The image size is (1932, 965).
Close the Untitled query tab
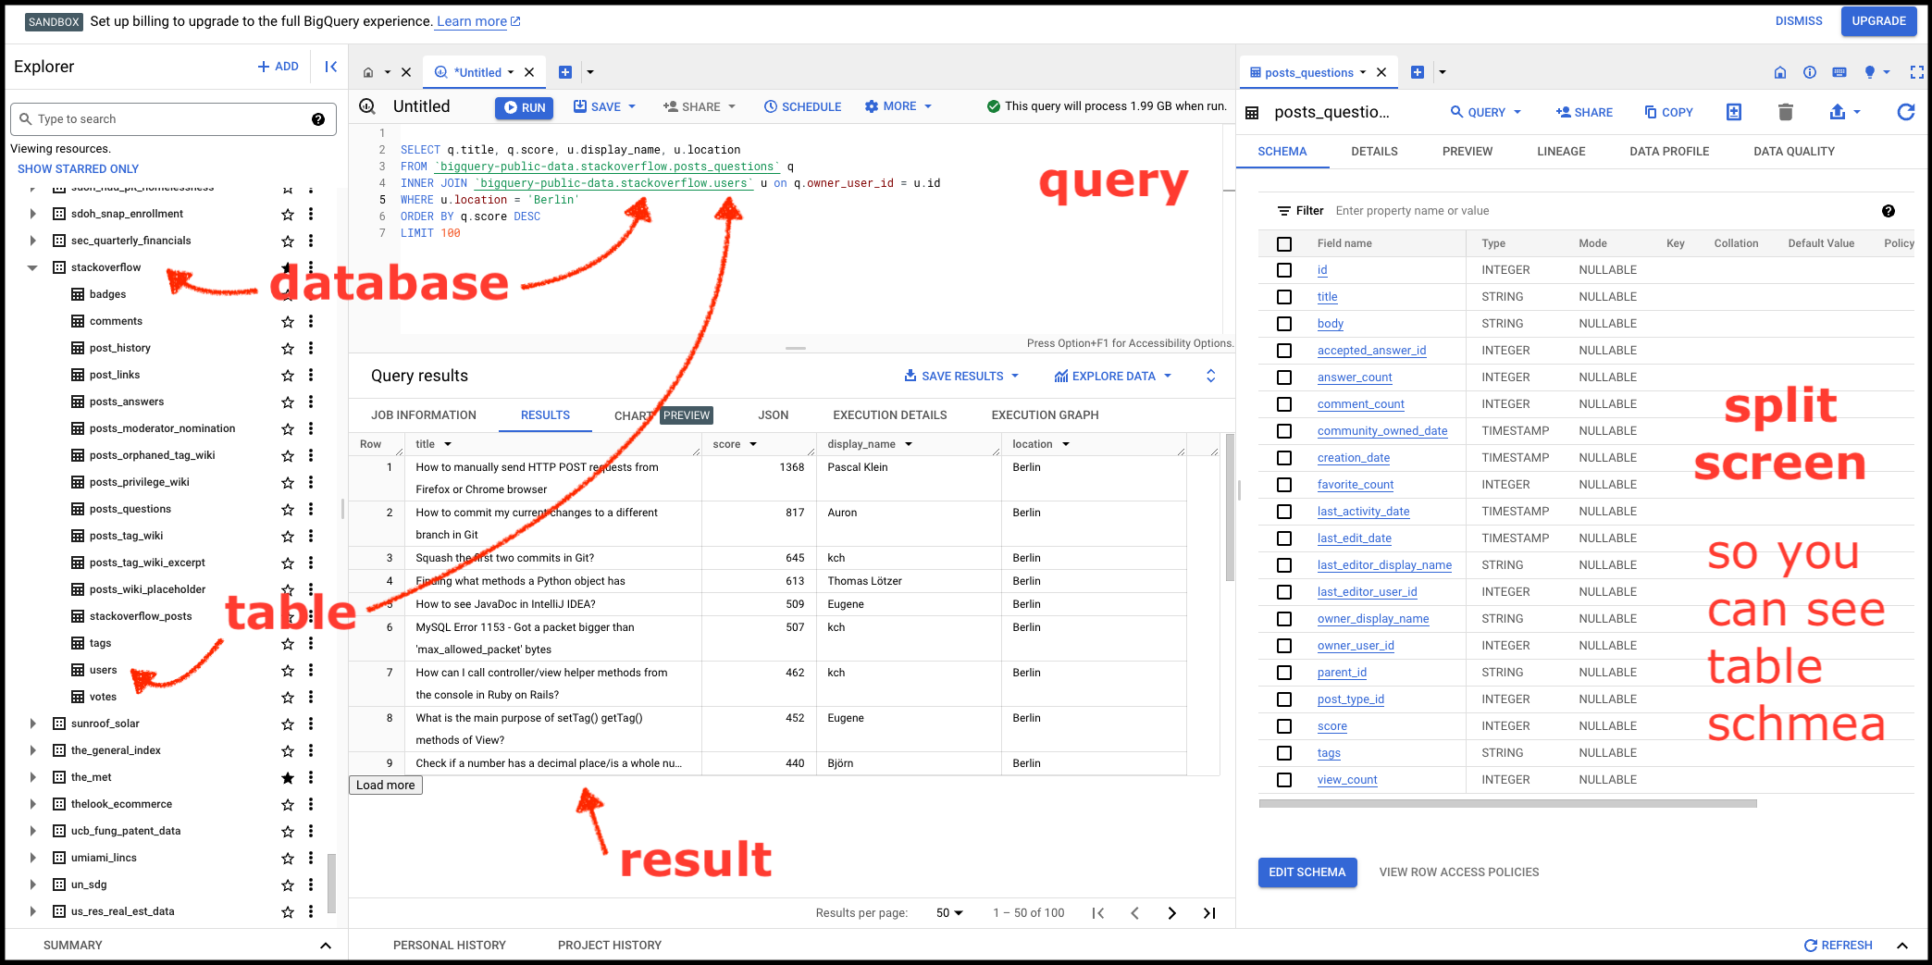[529, 73]
